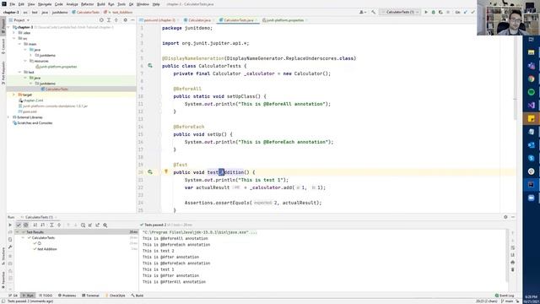This screenshot has width=540, height=304.
Task: Open the Problems tool window
Action: (x=67, y=296)
